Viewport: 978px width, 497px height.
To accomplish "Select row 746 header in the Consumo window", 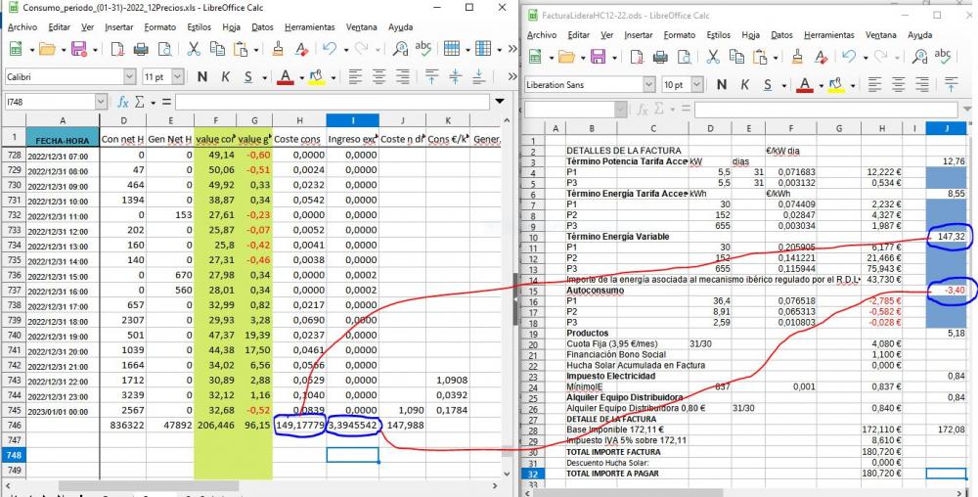I will (13, 425).
